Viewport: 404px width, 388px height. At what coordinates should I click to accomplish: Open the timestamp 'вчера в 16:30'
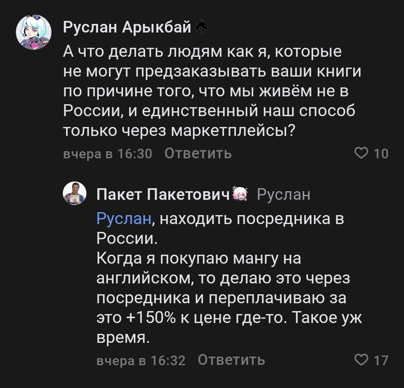click(x=107, y=153)
